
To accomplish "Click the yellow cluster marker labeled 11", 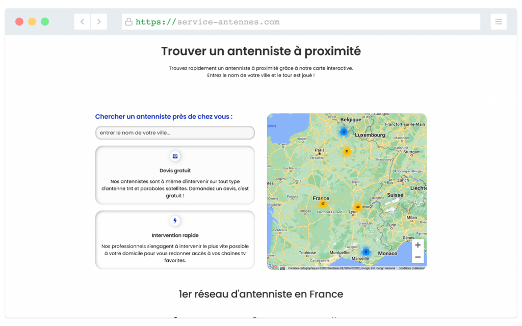I will point(347,151).
